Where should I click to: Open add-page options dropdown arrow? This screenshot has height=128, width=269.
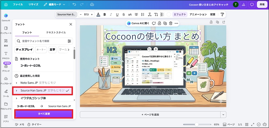point(223,115)
